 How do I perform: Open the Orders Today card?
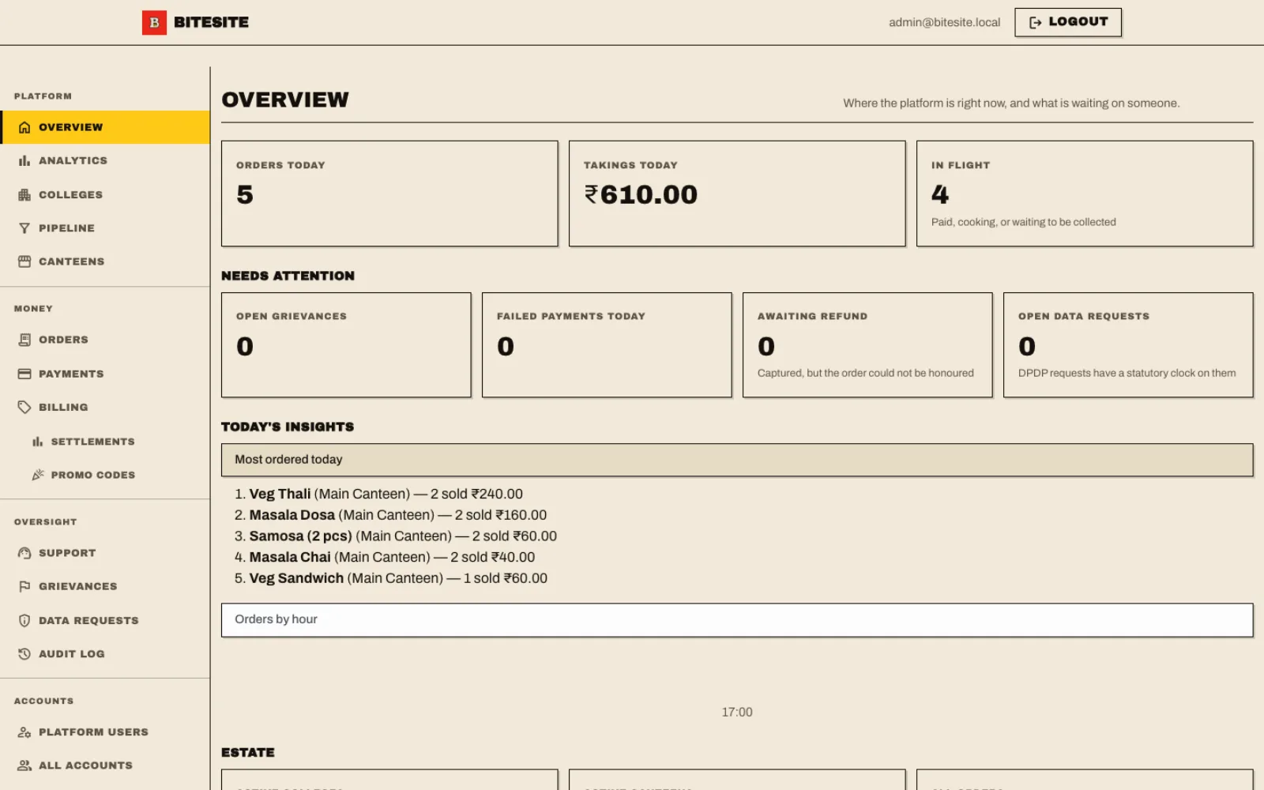(x=389, y=194)
